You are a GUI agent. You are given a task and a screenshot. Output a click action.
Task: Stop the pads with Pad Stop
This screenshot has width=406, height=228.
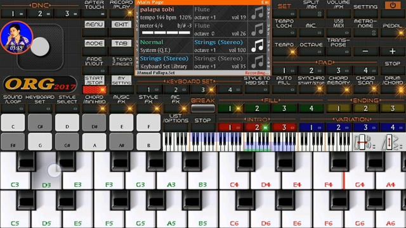click(x=392, y=70)
